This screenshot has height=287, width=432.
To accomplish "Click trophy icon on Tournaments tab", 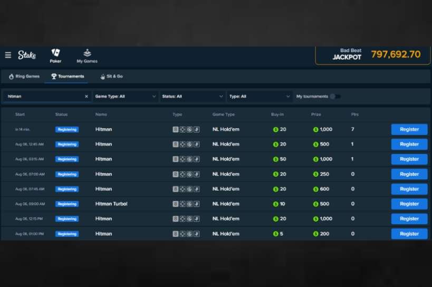I will pos(54,77).
